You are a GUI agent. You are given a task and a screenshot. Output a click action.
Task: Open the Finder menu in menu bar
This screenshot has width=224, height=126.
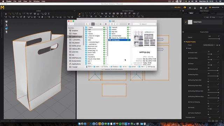point(9,1)
